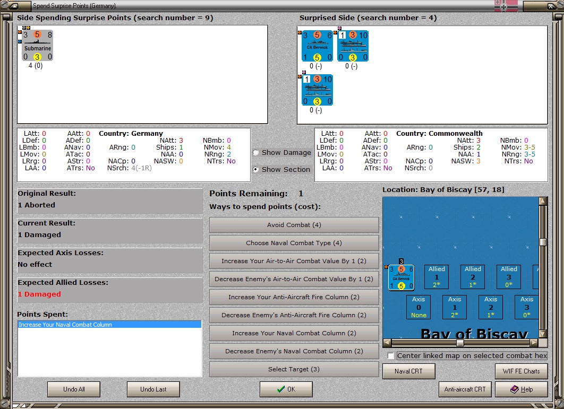Click the Axis 3 sea box on the map
564x409 pixels.
[527, 307]
